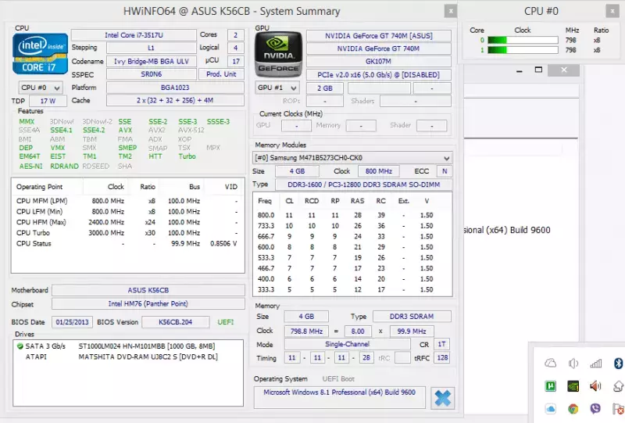Click the Safely Remove Hardware tray icon

618,386
